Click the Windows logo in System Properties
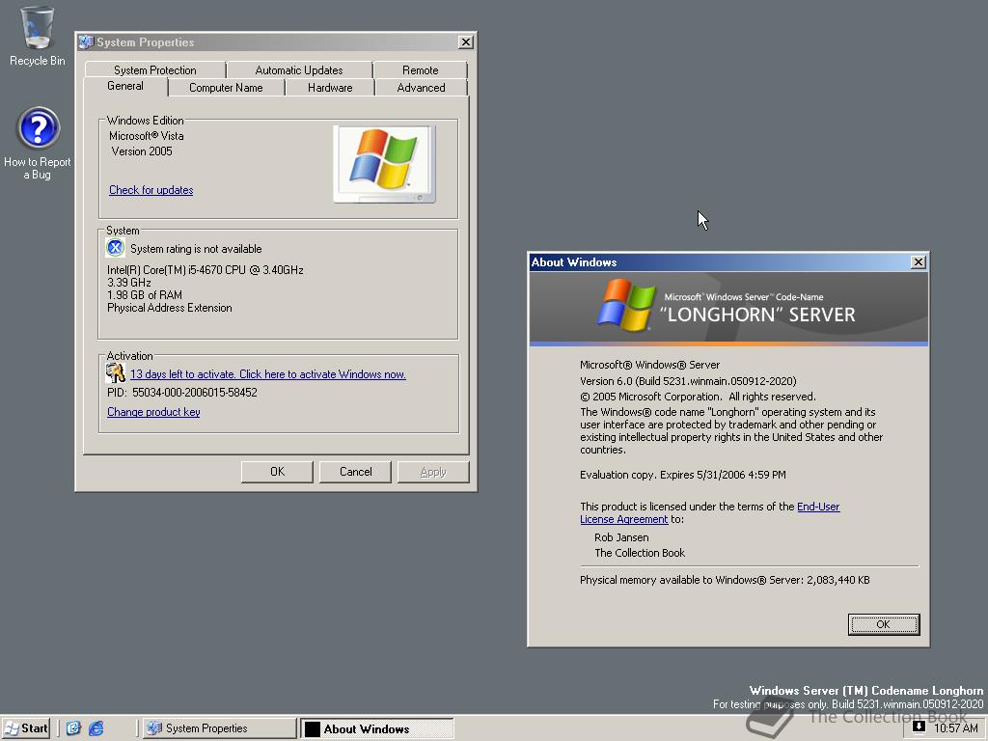This screenshot has height=741, width=988. click(384, 164)
